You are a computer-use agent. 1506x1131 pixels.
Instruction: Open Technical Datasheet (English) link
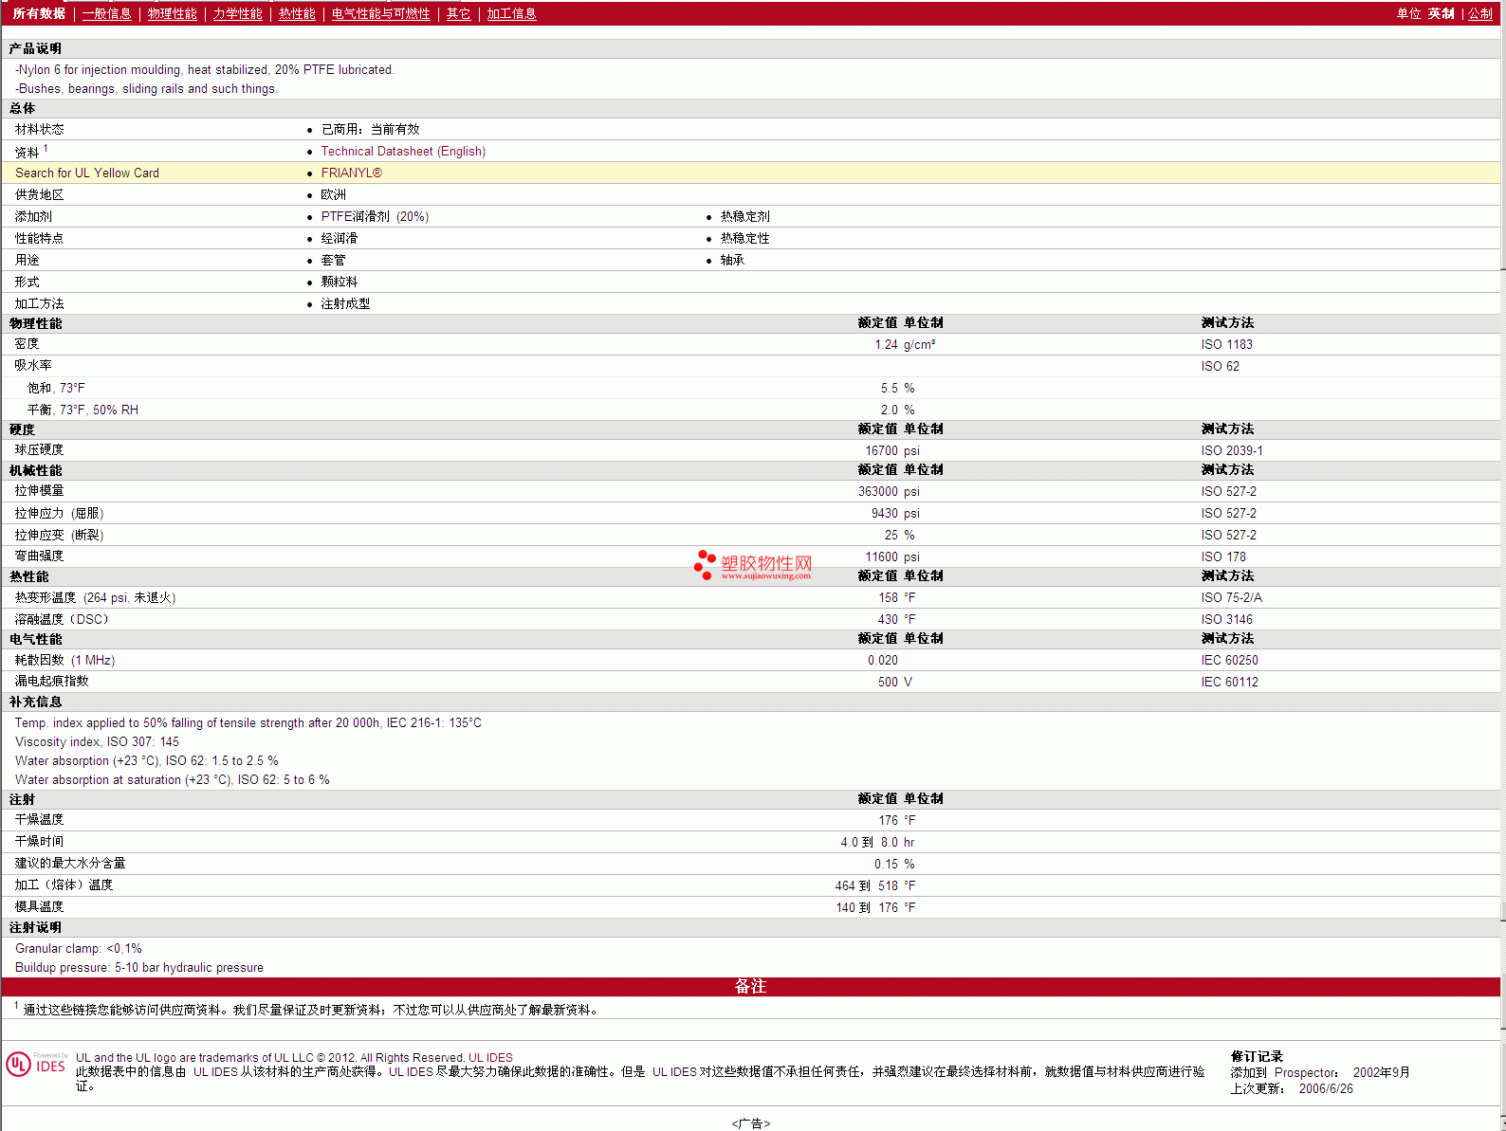403,152
